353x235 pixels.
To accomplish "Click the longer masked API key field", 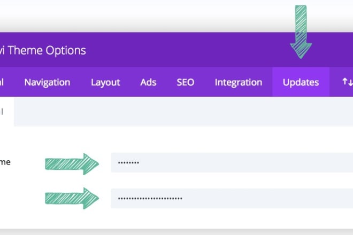I will click(x=232, y=198).
